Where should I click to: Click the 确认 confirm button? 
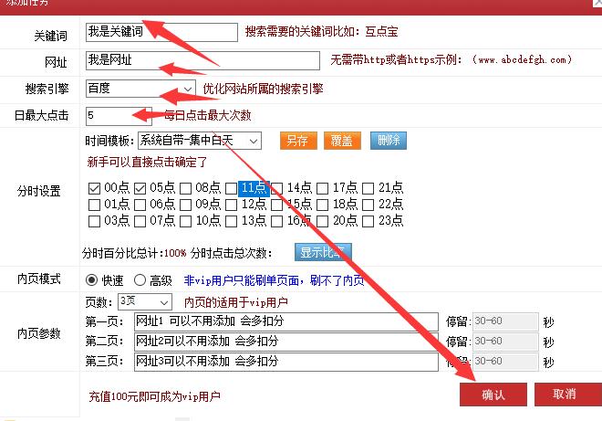point(493,394)
